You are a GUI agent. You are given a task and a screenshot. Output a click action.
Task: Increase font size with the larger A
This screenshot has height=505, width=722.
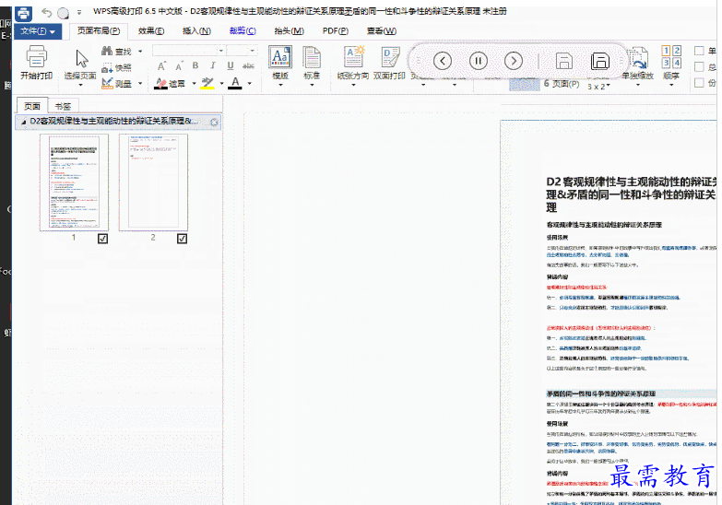161,66
